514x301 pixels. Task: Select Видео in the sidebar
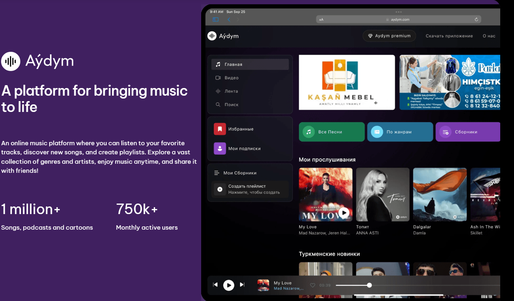tap(250, 78)
